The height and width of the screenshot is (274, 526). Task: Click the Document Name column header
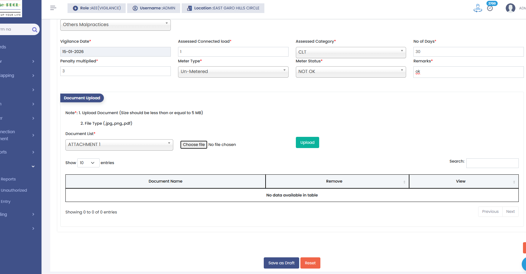click(165, 181)
